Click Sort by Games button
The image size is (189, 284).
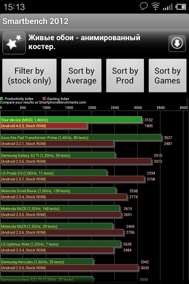pyautogui.click(x=167, y=75)
